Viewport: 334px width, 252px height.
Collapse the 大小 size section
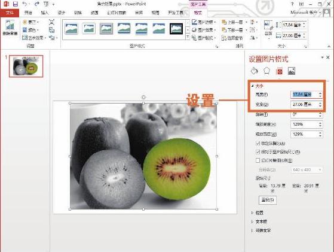(x=252, y=86)
